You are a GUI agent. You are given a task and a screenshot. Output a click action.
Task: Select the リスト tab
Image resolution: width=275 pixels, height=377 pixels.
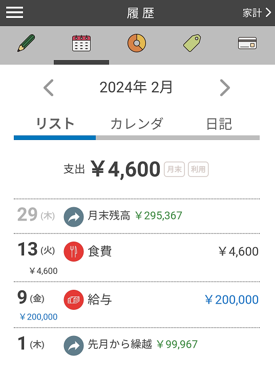[x=55, y=124]
